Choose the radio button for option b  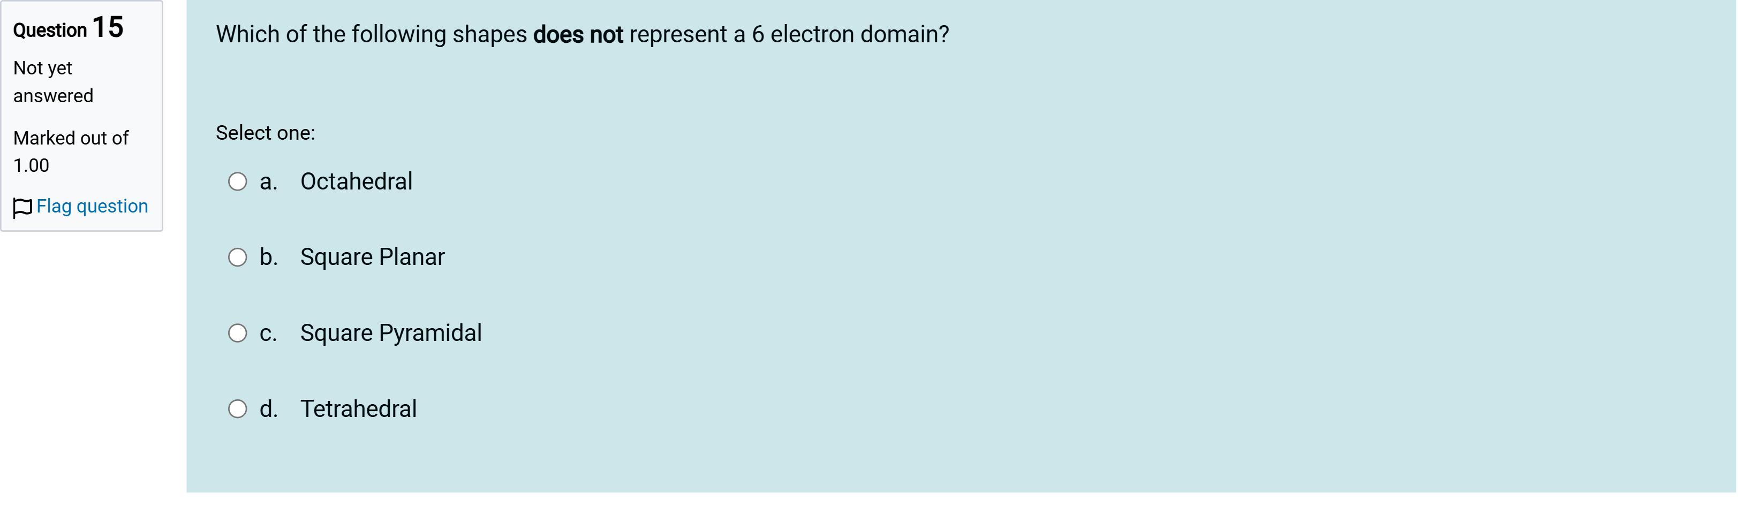238,257
